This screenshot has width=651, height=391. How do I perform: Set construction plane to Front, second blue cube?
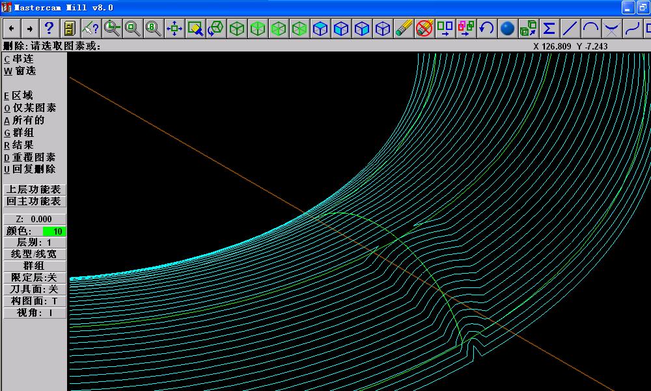341,28
